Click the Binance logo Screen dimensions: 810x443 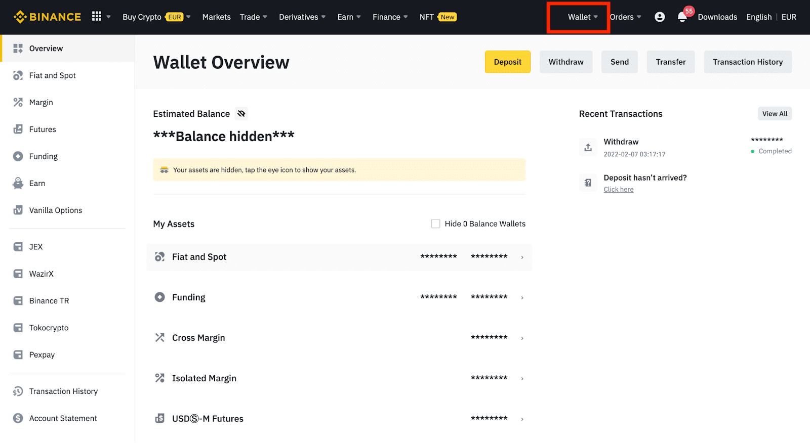(x=47, y=17)
